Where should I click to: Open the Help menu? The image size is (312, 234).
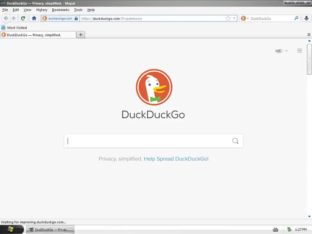point(91,10)
